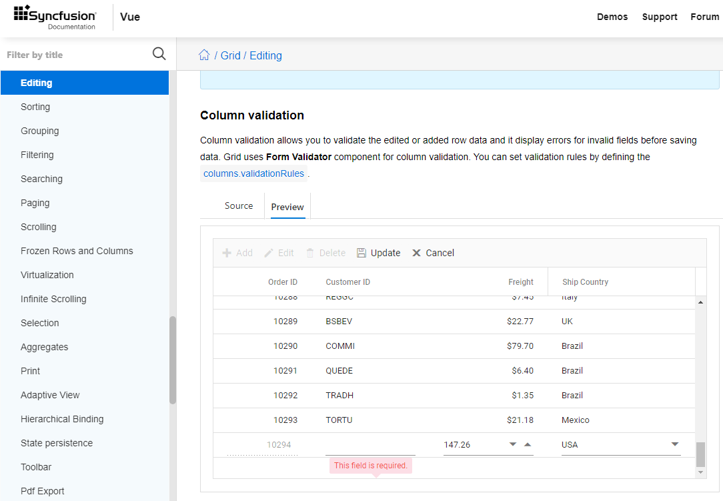The height and width of the screenshot is (501, 723).
Task: Click the Update save icon button
Action: click(x=379, y=253)
